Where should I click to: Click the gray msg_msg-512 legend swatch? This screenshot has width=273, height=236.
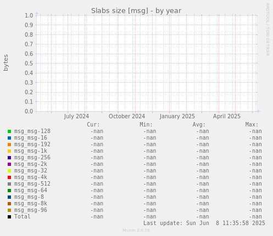pos(9,184)
